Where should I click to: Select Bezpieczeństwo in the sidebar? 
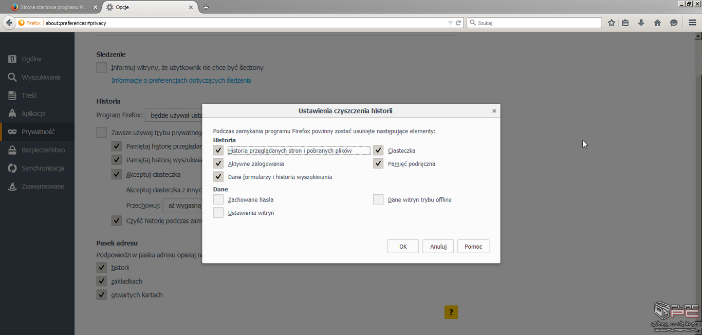click(43, 150)
